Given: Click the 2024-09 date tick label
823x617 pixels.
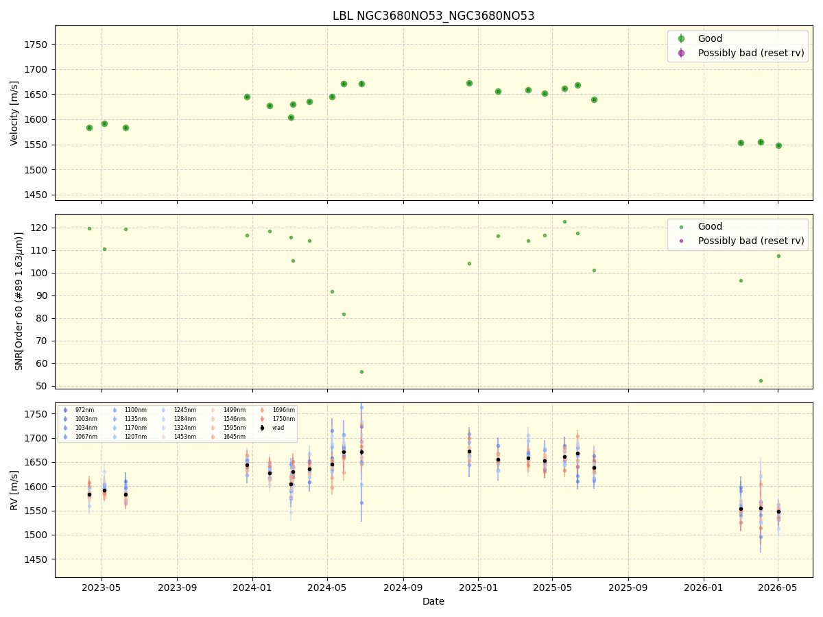Looking at the screenshot, I should pyautogui.click(x=403, y=588).
